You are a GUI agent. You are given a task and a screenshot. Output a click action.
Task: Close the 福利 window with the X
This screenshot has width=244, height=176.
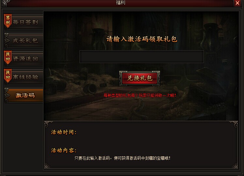(x=237, y=3)
